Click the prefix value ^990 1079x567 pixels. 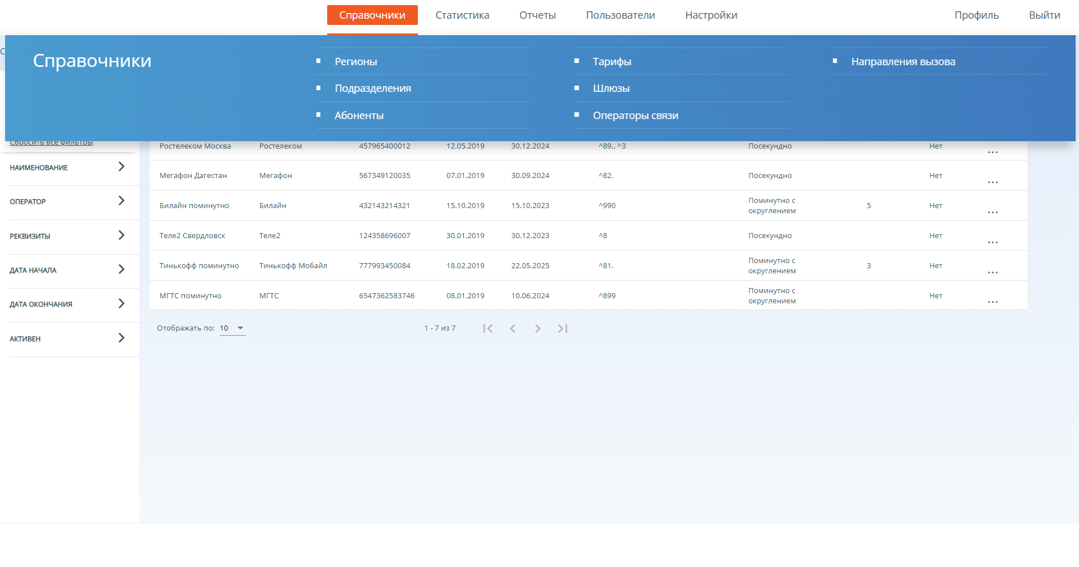(607, 206)
